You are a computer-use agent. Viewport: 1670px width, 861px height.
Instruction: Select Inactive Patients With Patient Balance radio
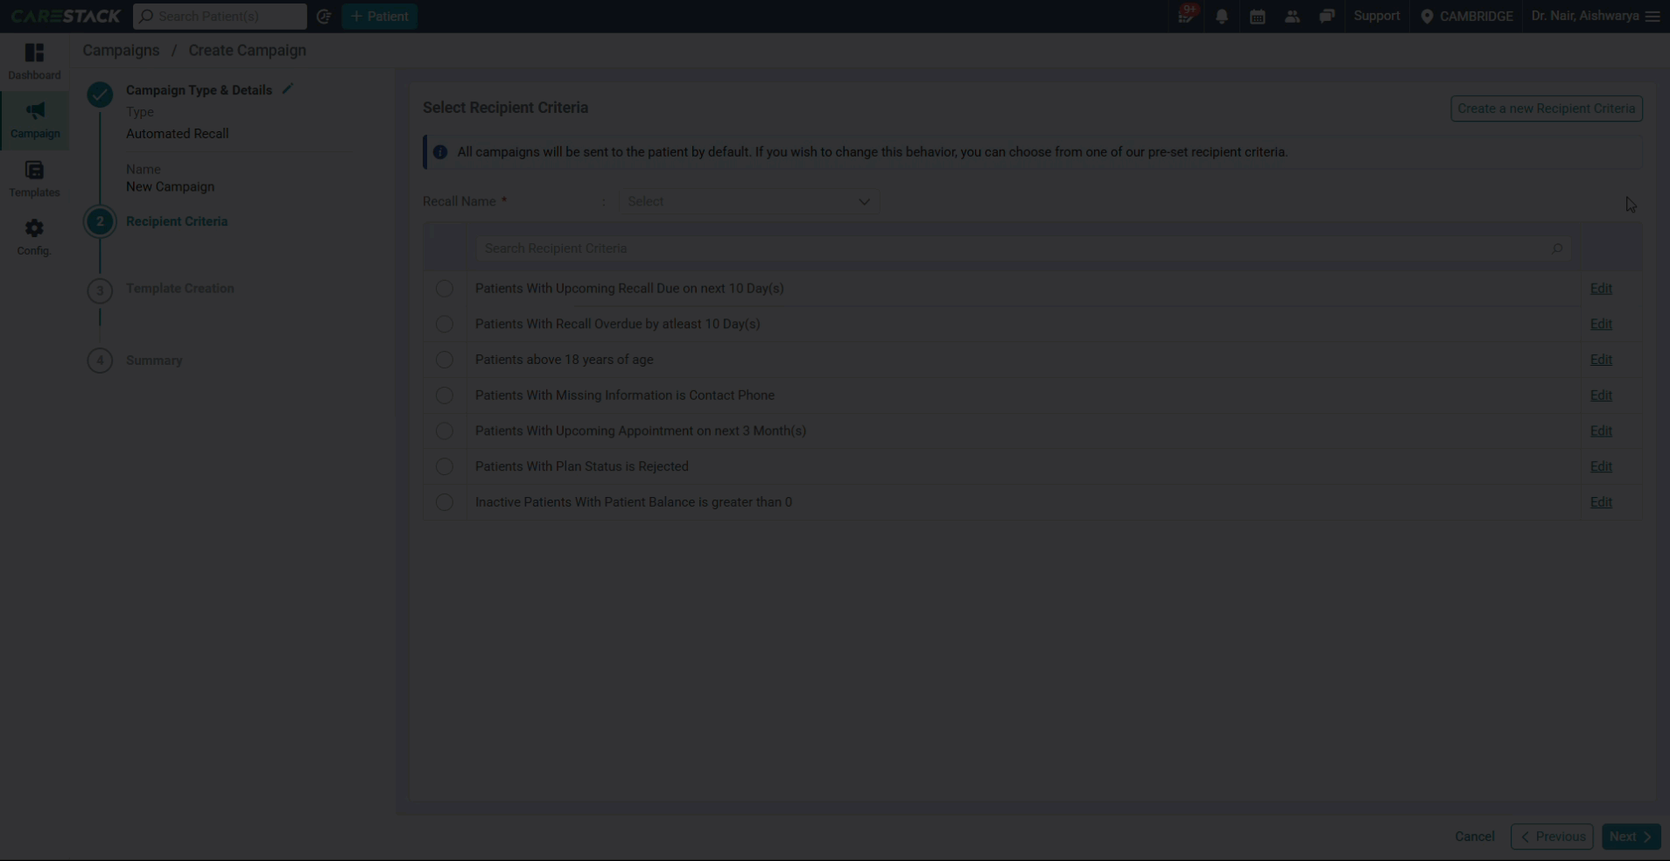coord(445,502)
